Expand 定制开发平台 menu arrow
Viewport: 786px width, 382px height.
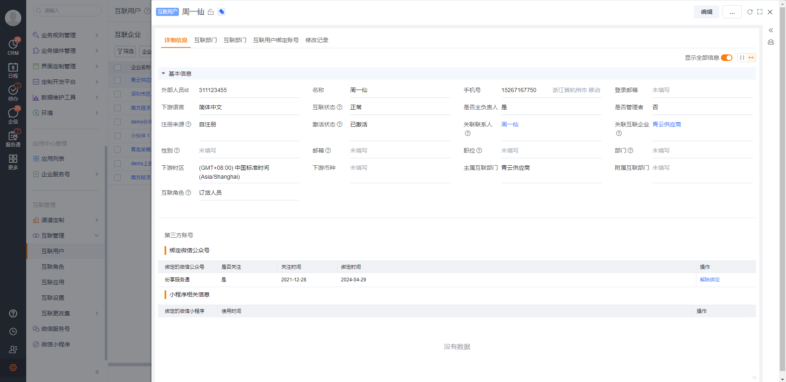pyautogui.click(x=97, y=82)
